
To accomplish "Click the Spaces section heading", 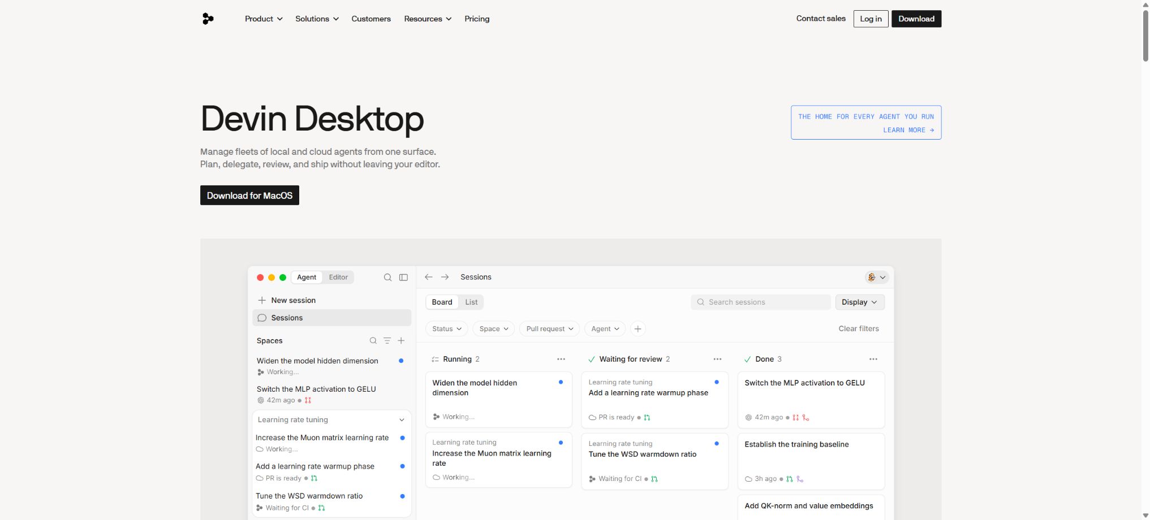I will coord(269,341).
